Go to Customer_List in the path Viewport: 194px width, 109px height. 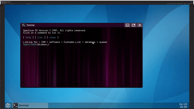coord(72,42)
